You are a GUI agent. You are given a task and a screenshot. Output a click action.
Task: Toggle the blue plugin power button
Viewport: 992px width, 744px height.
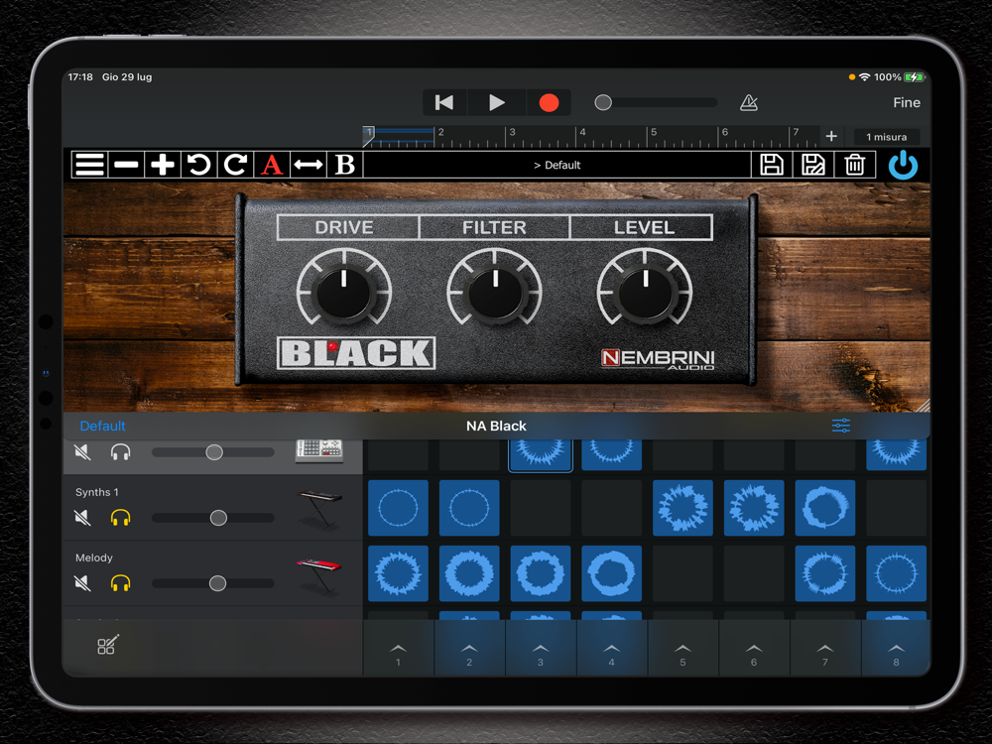click(903, 165)
